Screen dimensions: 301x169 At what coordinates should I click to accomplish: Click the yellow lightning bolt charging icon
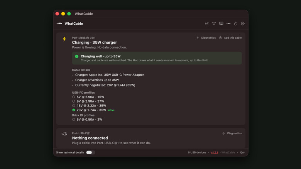[x=64, y=39]
